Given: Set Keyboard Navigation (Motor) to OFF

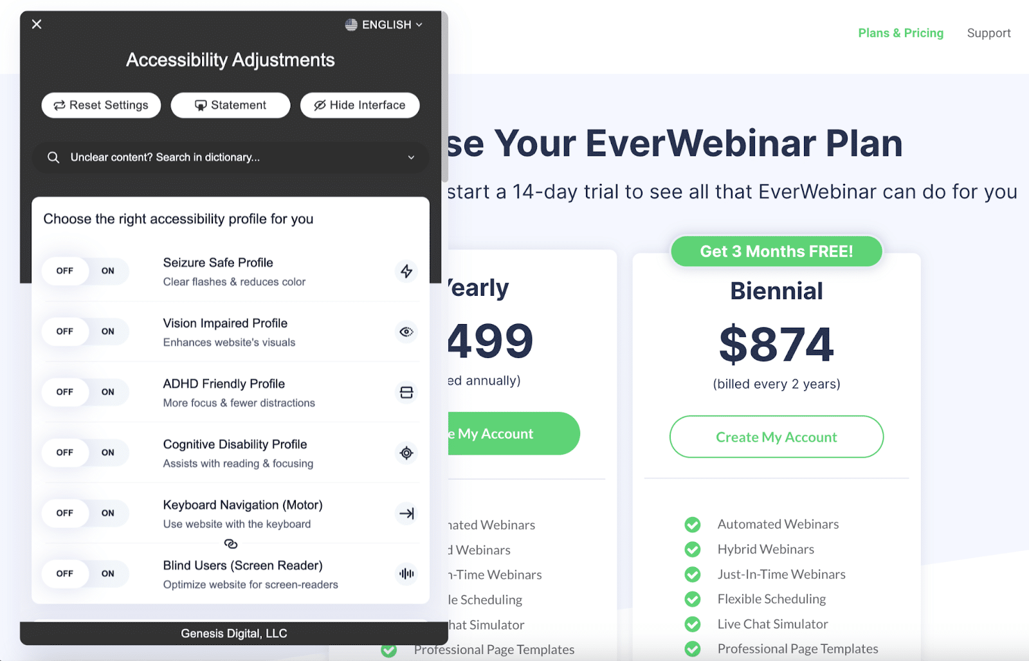Looking at the screenshot, I should [x=65, y=512].
